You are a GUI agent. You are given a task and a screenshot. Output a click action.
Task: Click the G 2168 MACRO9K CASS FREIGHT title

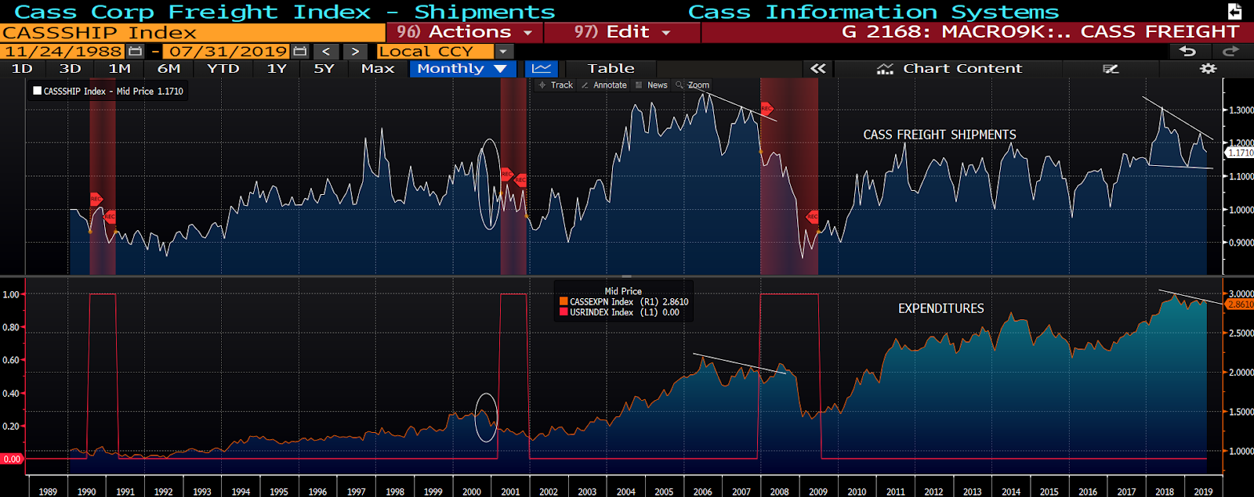1041,32
